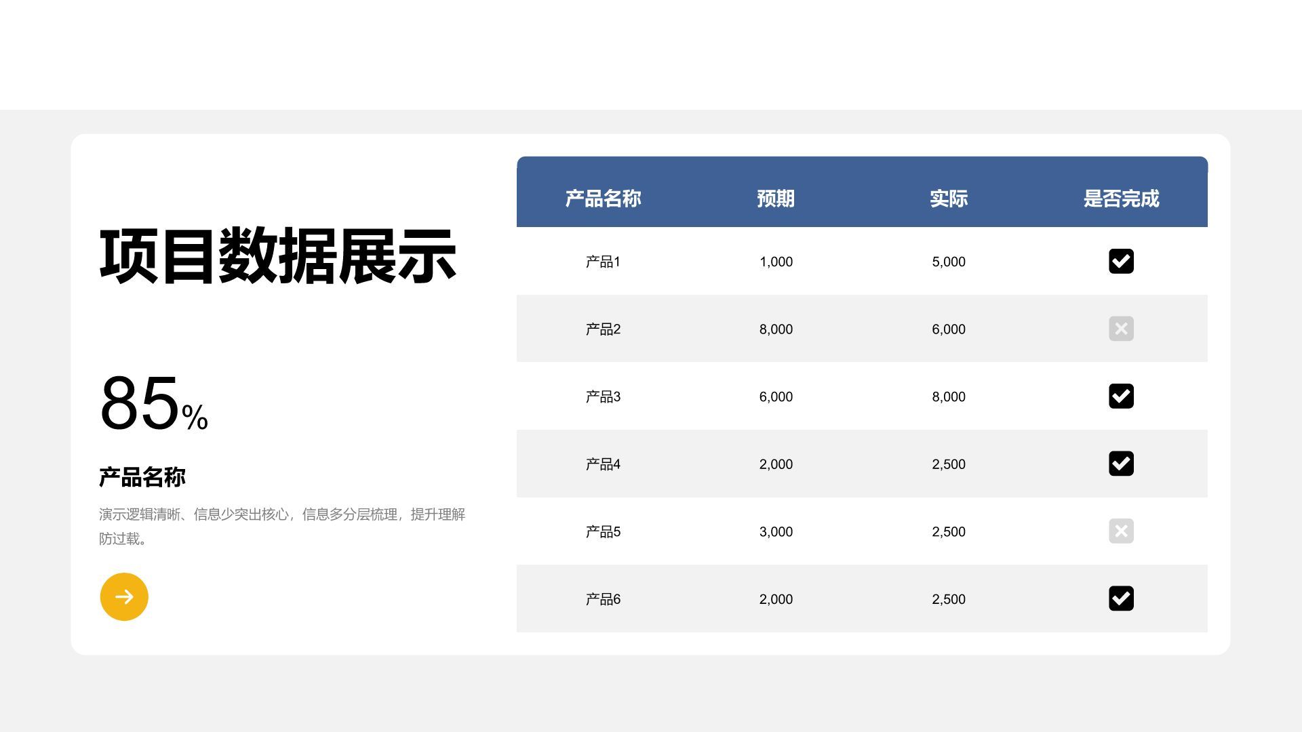1302x732 pixels.
Task: Click the 产品5 expected value 3,000
Action: coord(776,532)
